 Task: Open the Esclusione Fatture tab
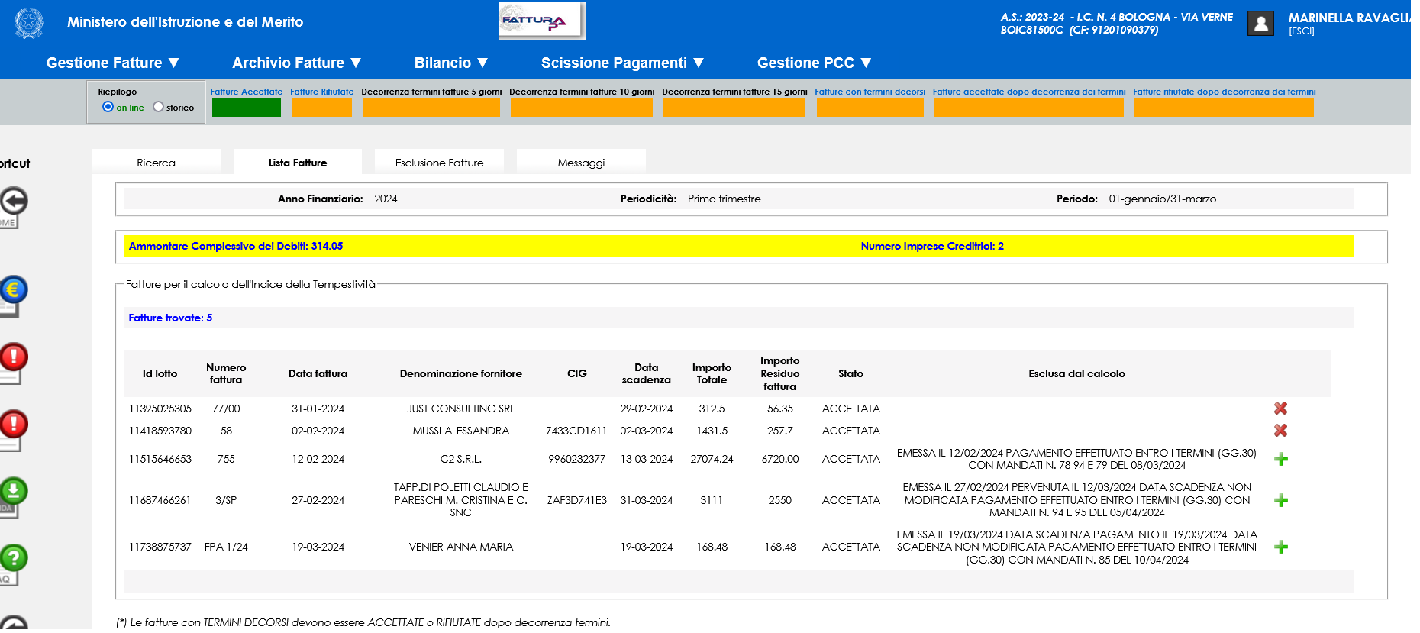tap(439, 163)
